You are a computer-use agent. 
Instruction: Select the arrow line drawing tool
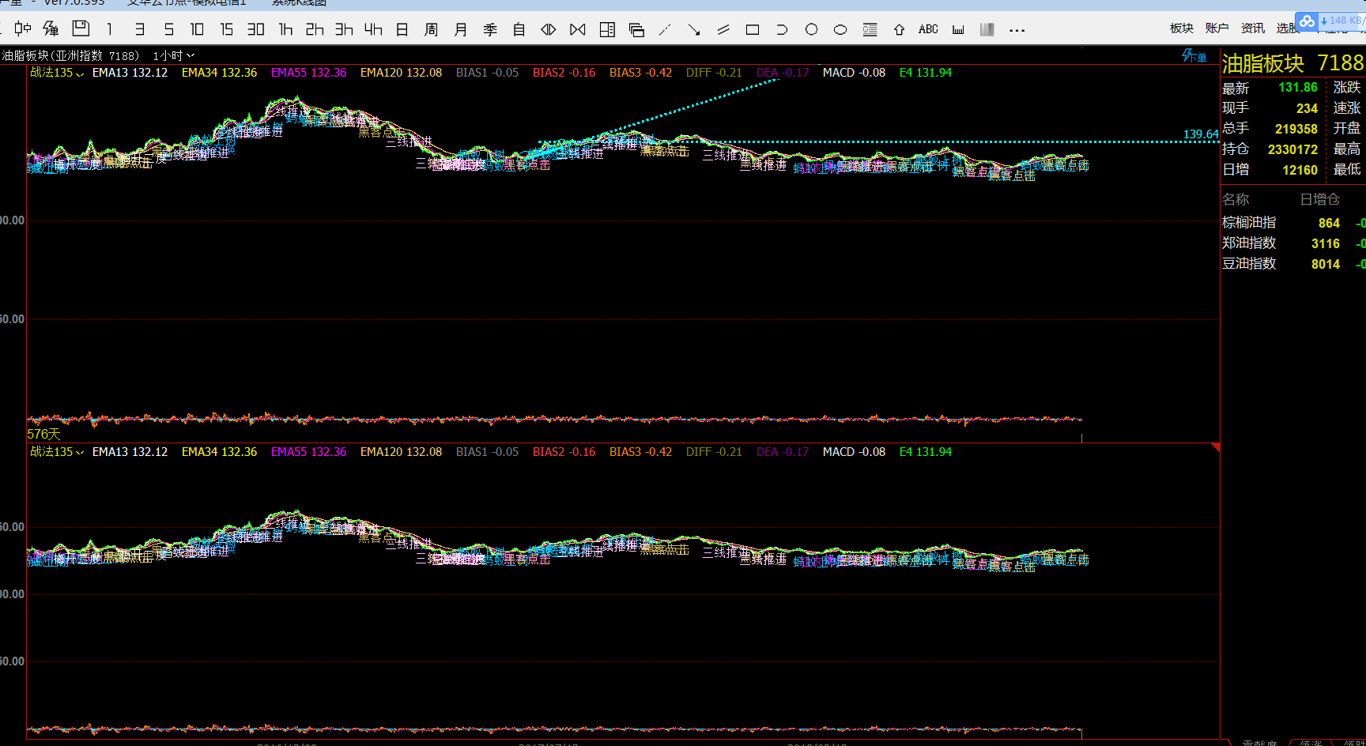pos(694,30)
